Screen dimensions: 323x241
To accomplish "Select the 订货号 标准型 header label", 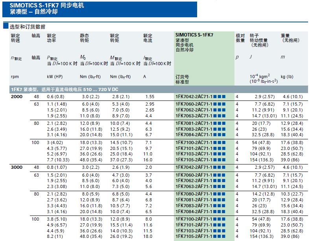I will coord(182,80).
